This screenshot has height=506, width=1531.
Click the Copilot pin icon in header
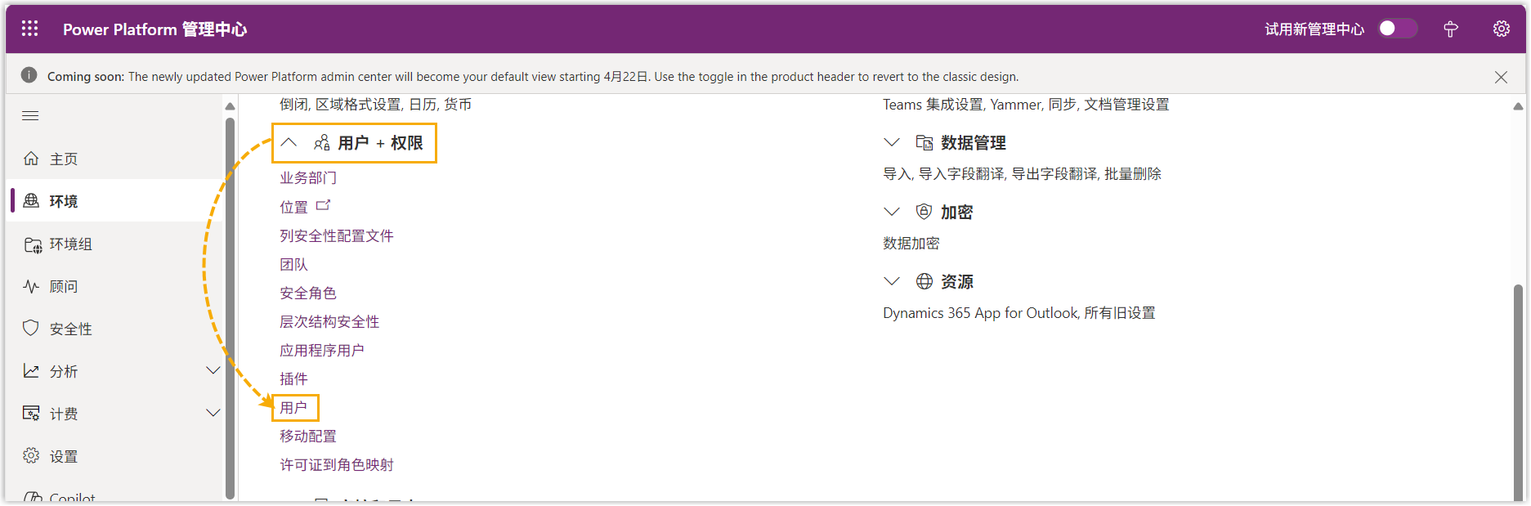(1450, 29)
